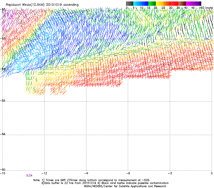The height and width of the screenshot is (188, 214).
Task: Click the 'Data buffer is 22 hrs' note line
Action: tap(105, 183)
